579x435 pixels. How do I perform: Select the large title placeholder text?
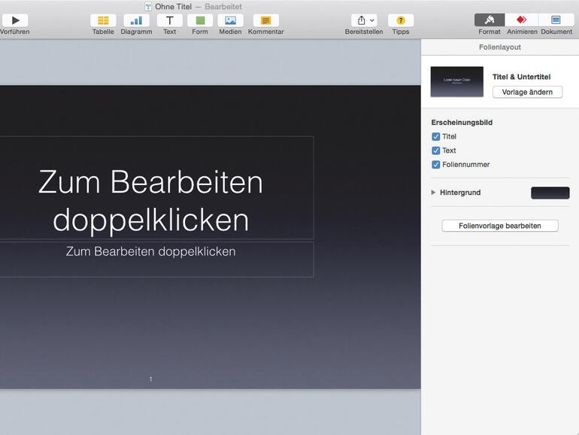pos(150,201)
